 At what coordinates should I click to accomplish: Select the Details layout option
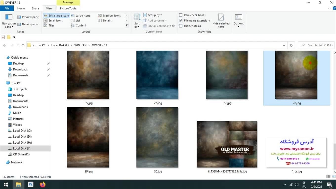[x=107, y=20]
